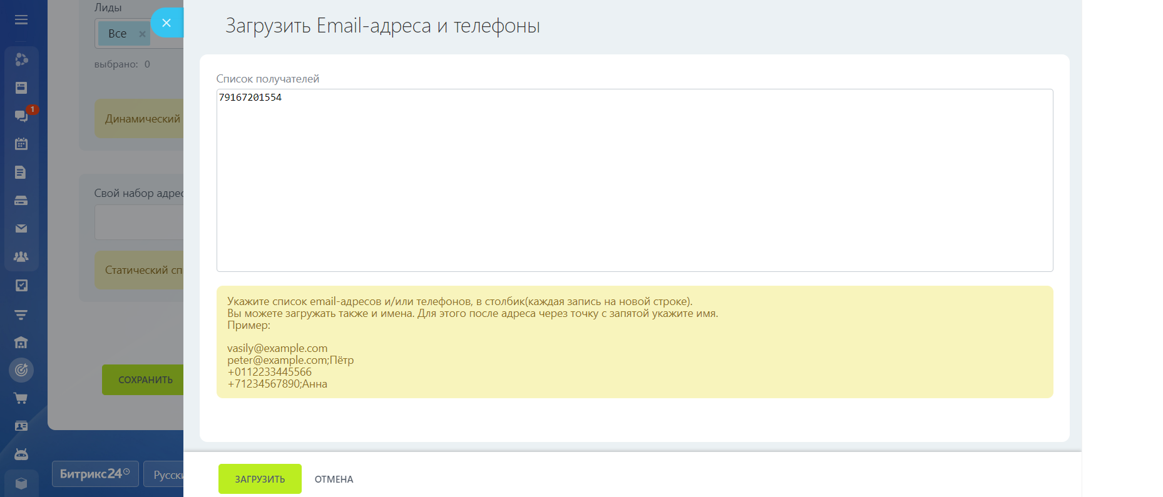
Task: Close the slider panel with the X
Action: point(167,23)
